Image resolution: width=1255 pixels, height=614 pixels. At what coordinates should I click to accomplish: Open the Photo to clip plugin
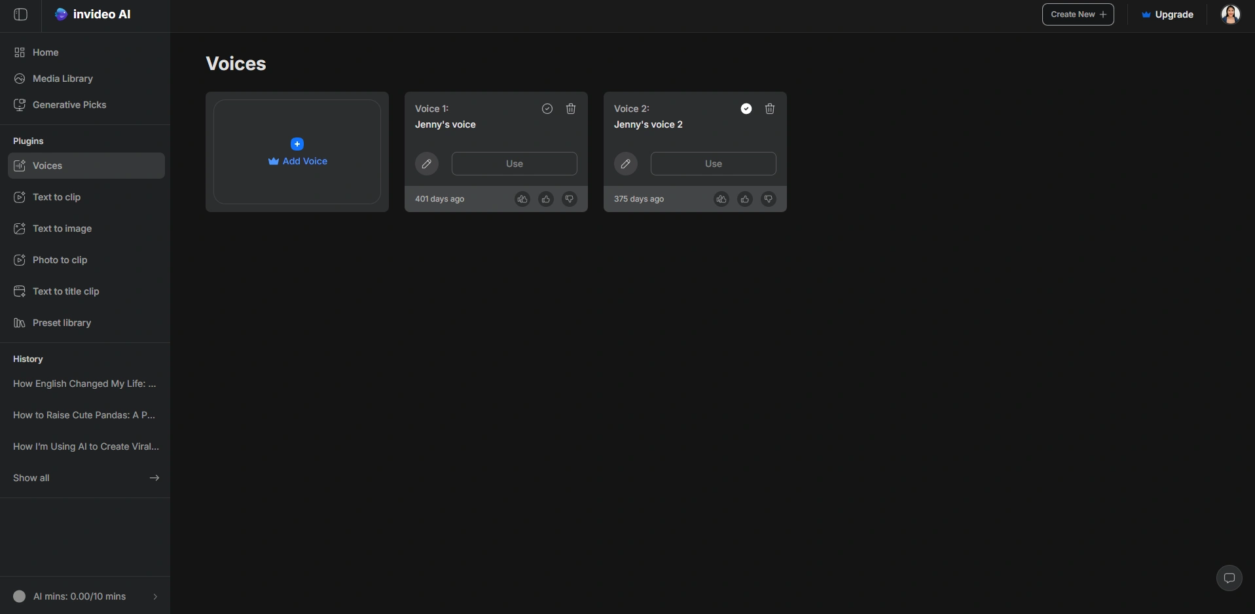pyautogui.click(x=86, y=260)
